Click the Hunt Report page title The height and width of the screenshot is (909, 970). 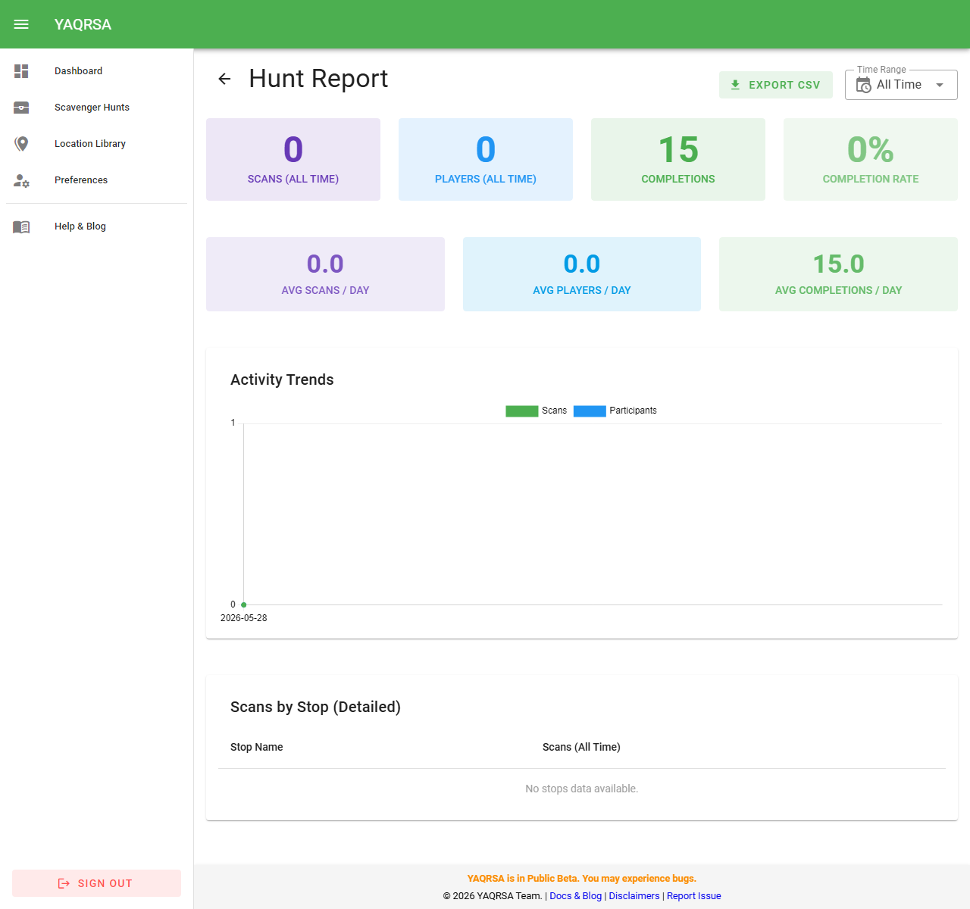318,79
